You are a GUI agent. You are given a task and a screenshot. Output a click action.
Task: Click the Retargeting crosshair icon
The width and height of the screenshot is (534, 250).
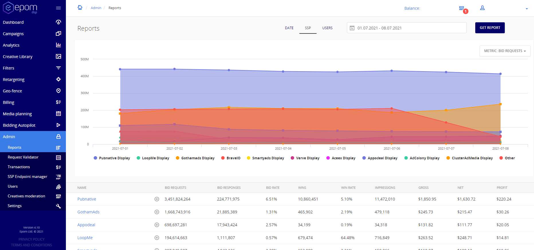(x=58, y=79)
